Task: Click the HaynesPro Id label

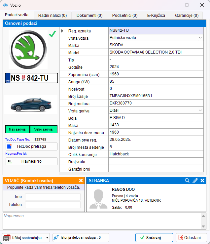Action: pyautogui.click(x=16, y=154)
